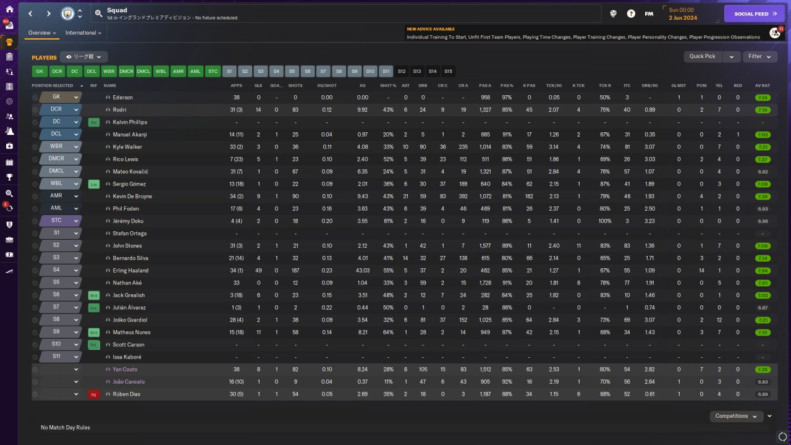The width and height of the screenshot is (791, 445).
Task: Expand the arrow next to Competitions
Action: tap(769, 416)
